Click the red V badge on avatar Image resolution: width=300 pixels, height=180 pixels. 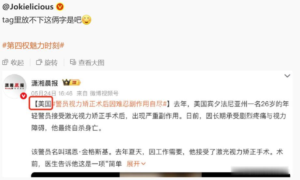[23, 96]
